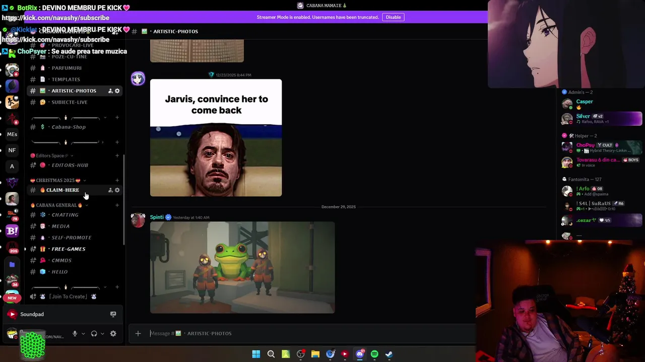Open the B! server icon
645x362 pixels.
pyautogui.click(x=12, y=231)
